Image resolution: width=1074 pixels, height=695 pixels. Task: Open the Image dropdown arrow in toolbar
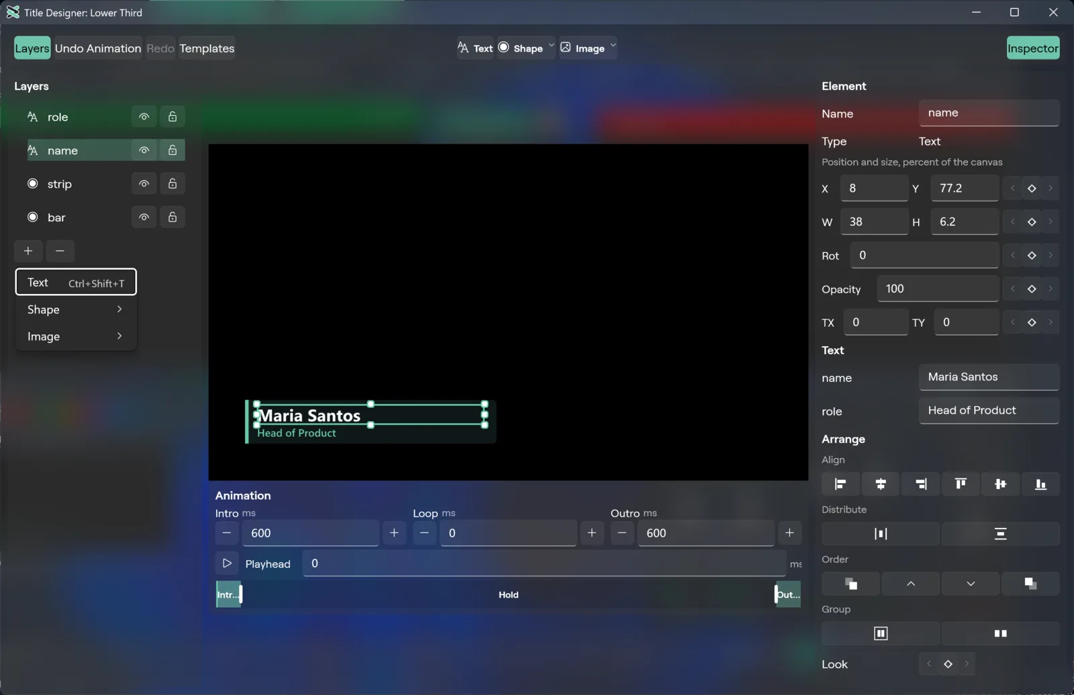613,46
